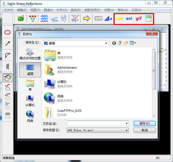Open the 视图(V) menu
This screenshot has height=162, width=173.
click(x=35, y=10)
